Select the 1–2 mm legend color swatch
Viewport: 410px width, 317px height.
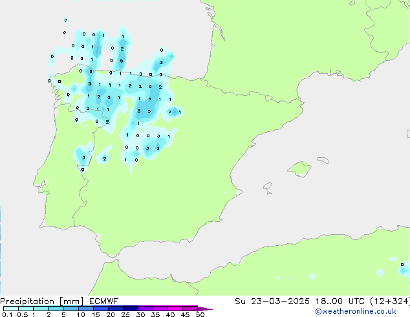[41, 309]
